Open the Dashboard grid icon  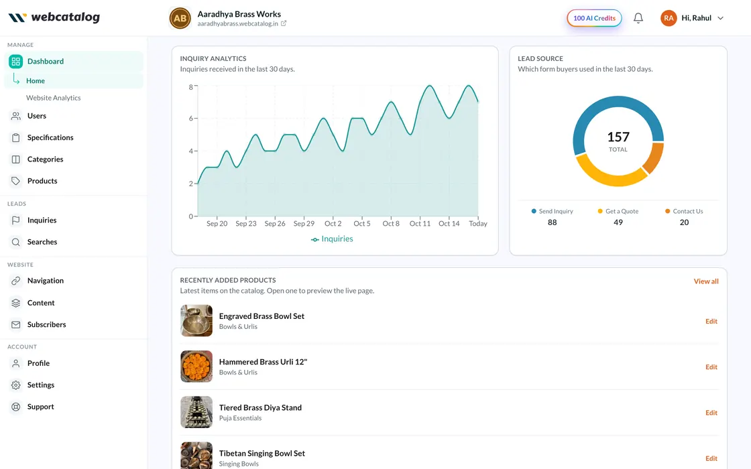click(16, 61)
